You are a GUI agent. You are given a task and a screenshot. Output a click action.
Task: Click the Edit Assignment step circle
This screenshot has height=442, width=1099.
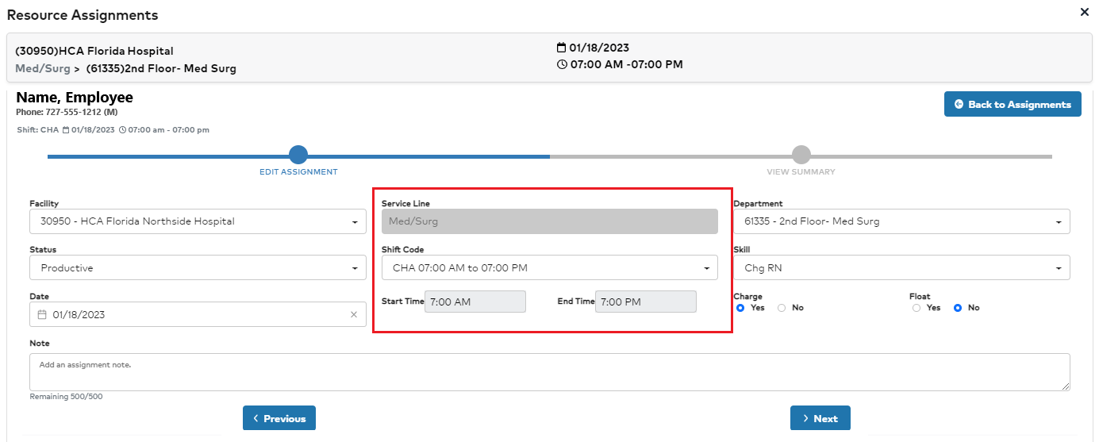(298, 155)
